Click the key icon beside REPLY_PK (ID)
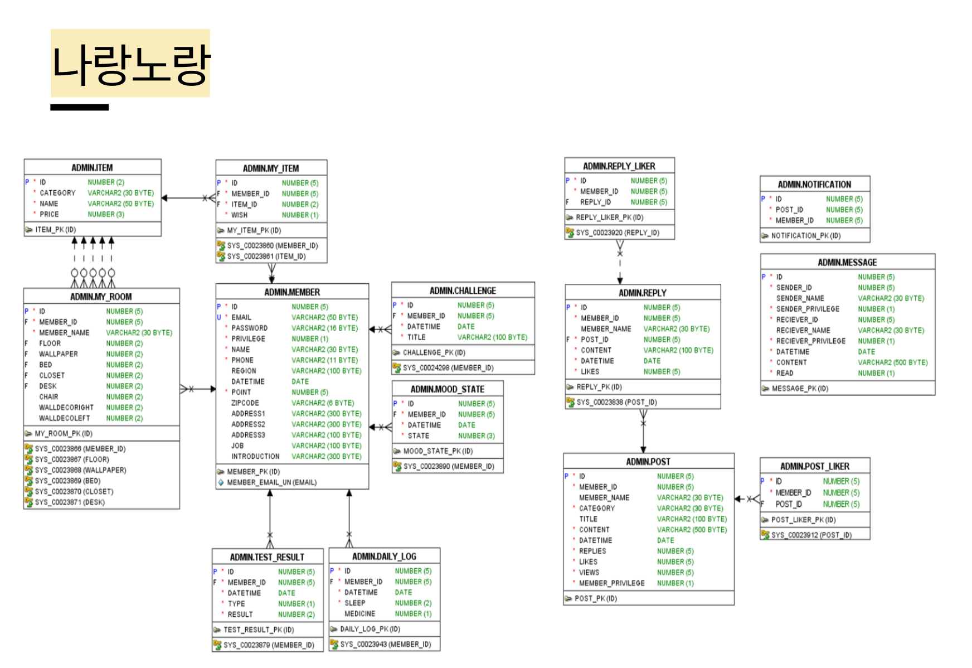 [x=570, y=387]
